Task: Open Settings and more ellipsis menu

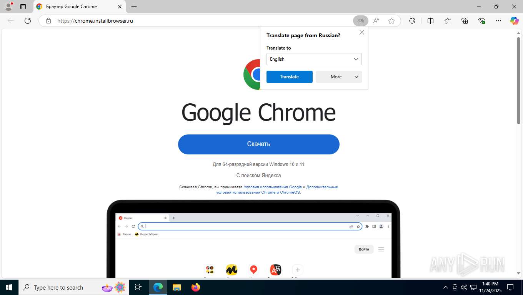Action: coord(498,21)
